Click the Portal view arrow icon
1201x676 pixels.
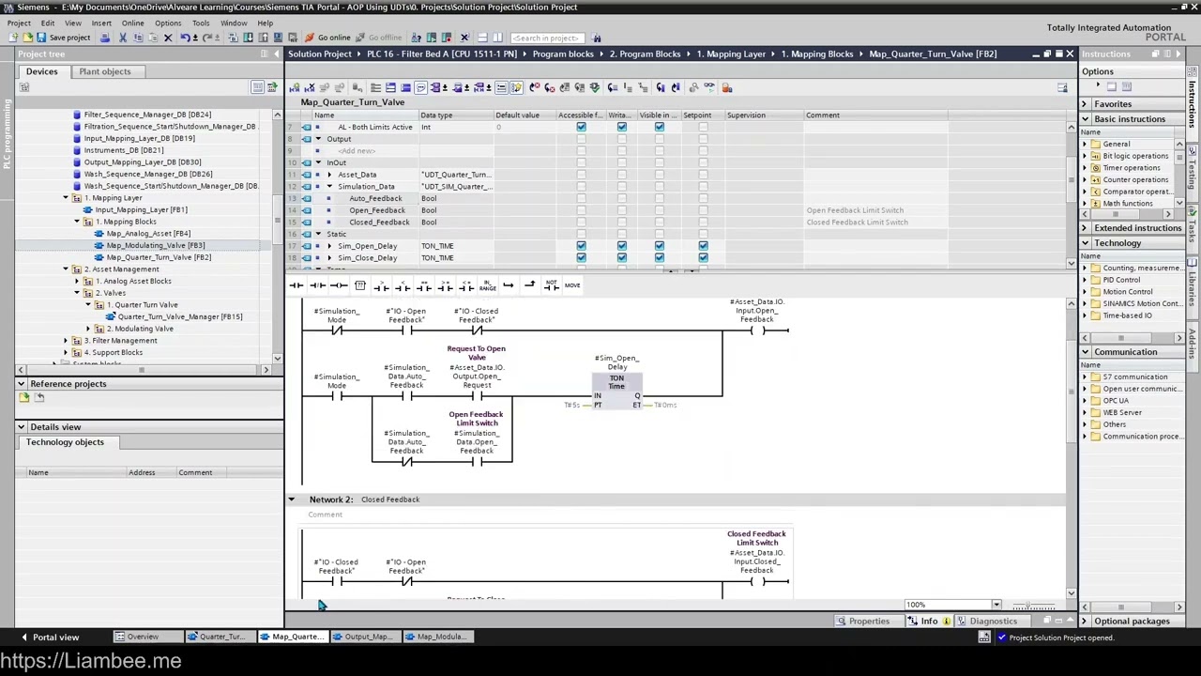pyautogui.click(x=24, y=638)
